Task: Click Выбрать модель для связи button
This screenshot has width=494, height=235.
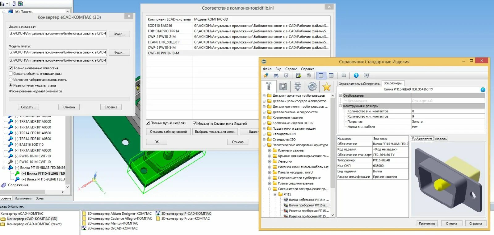Action: click(215, 132)
